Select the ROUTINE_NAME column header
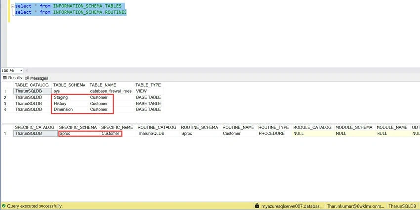420x210 pixels. pos(238,127)
